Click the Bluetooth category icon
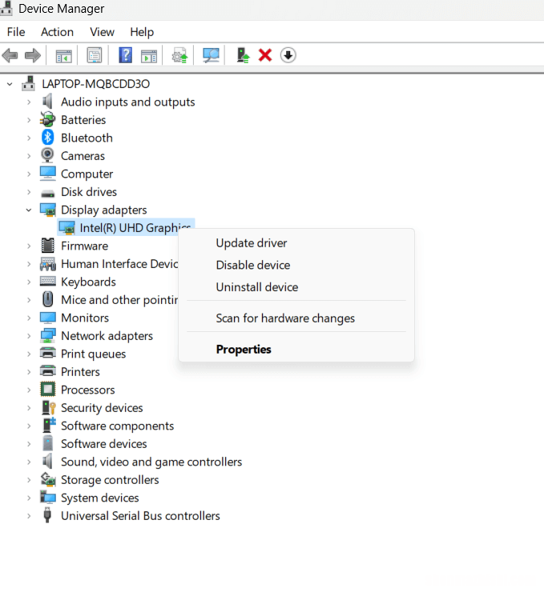The height and width of the screenshot is (592, 544). 48,138
